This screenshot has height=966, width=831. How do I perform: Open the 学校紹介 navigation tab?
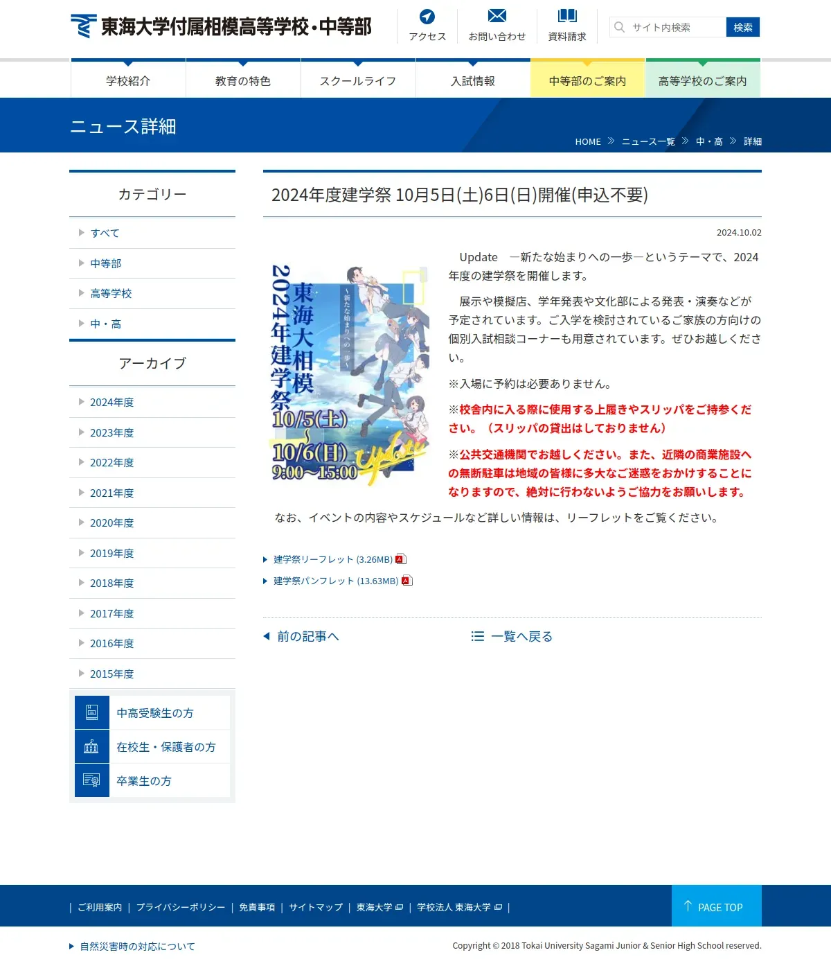pyautogui.click(x=128, y=79)
